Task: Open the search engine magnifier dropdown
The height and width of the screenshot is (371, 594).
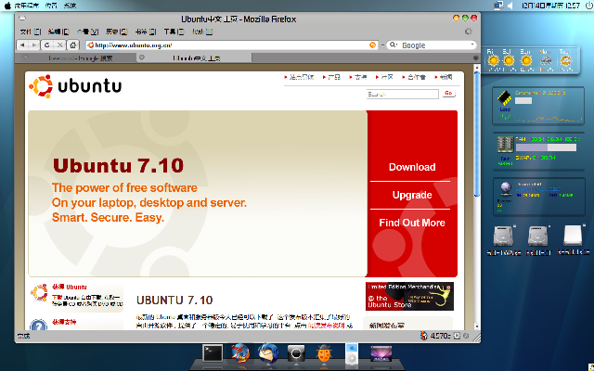Action: [x=394, y=45]
